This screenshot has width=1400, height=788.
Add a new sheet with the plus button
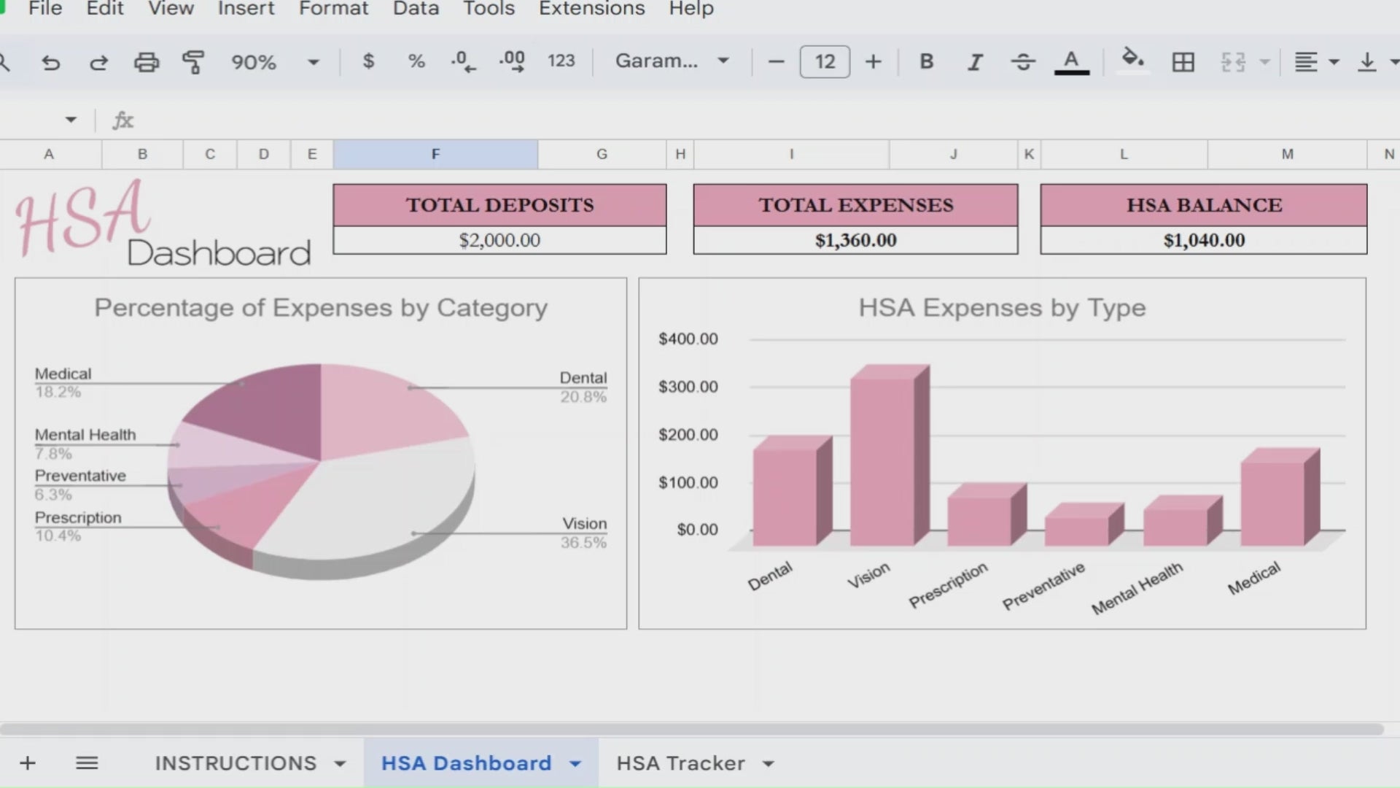point(28,763)
